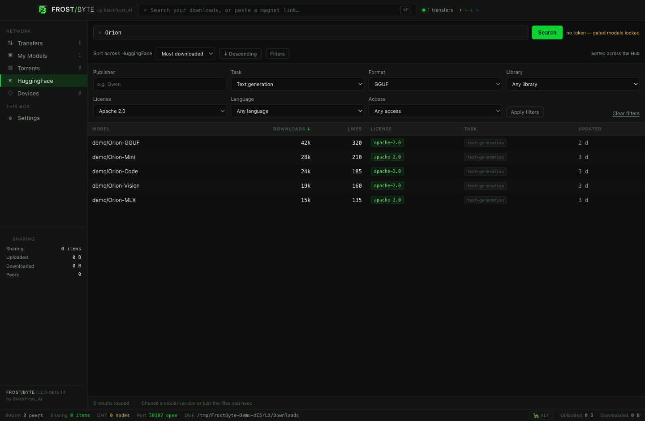
Task: Click the HuggingFace arrow icon in sidebar
Action: pyautogui.click(x=10, y=81)
